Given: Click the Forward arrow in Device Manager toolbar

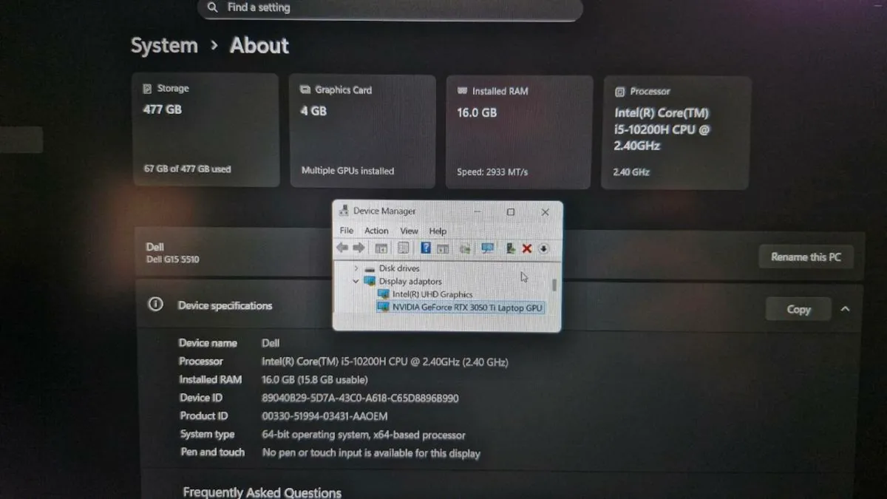Looking at the screenshot, I should [x=359, y=248].
